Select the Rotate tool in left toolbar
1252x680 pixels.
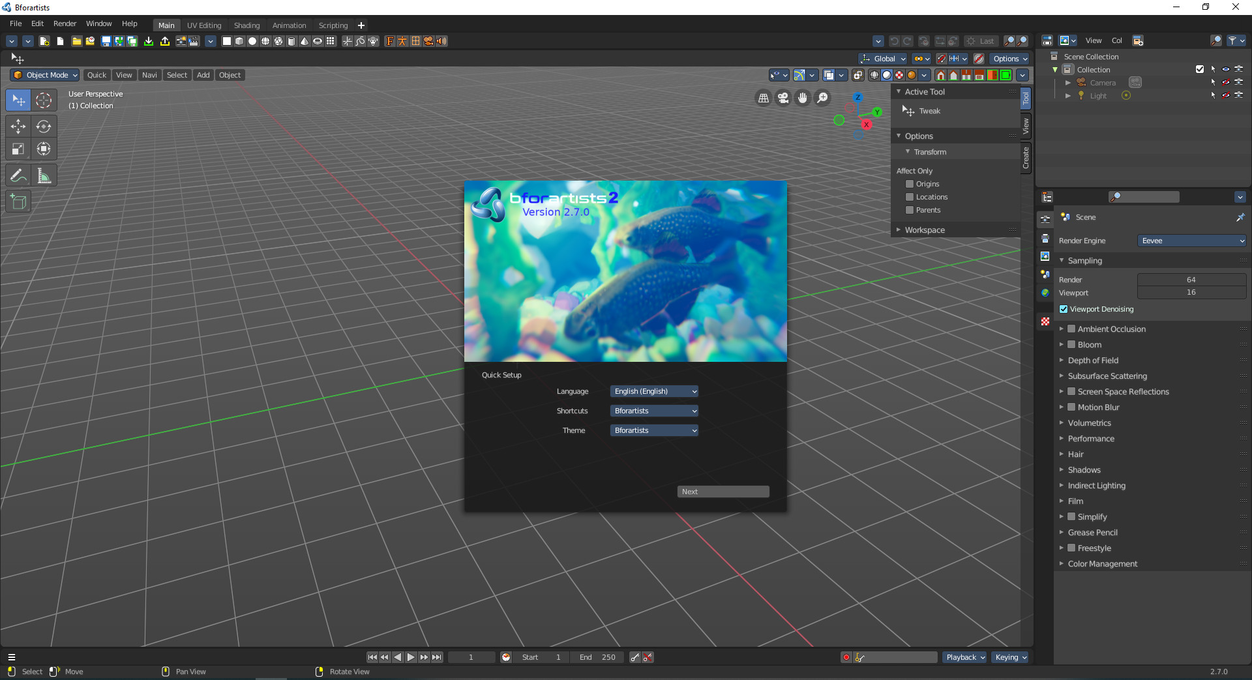point(44,126)
